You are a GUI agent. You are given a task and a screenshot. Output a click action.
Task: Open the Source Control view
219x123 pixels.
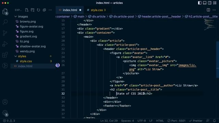pyautogui.click(x=5, y=33)
